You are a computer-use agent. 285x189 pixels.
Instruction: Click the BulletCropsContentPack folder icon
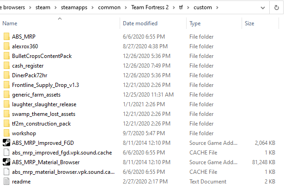click(6, 56)
